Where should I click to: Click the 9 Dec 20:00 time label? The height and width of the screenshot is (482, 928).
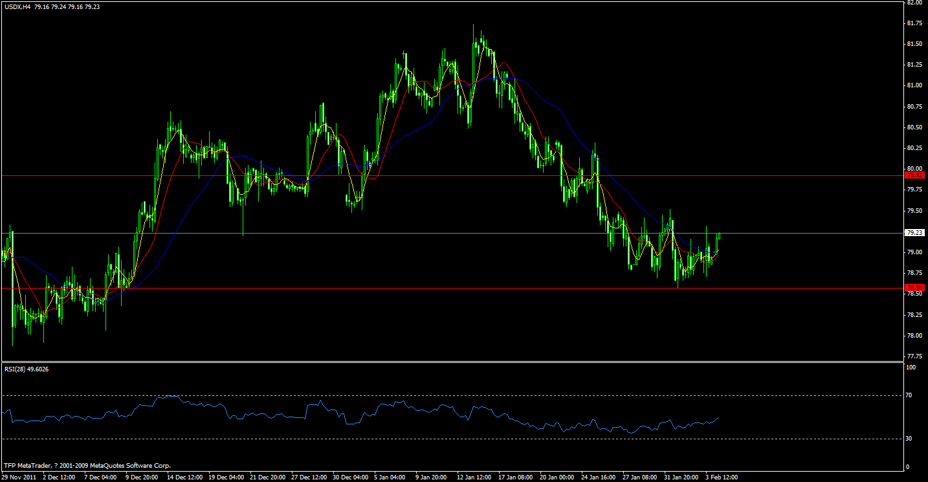(142, 477)
